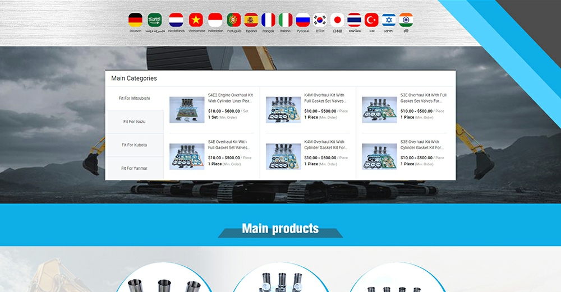Open the right product circle image
The image size is (561, 292).
coord(397,277)
